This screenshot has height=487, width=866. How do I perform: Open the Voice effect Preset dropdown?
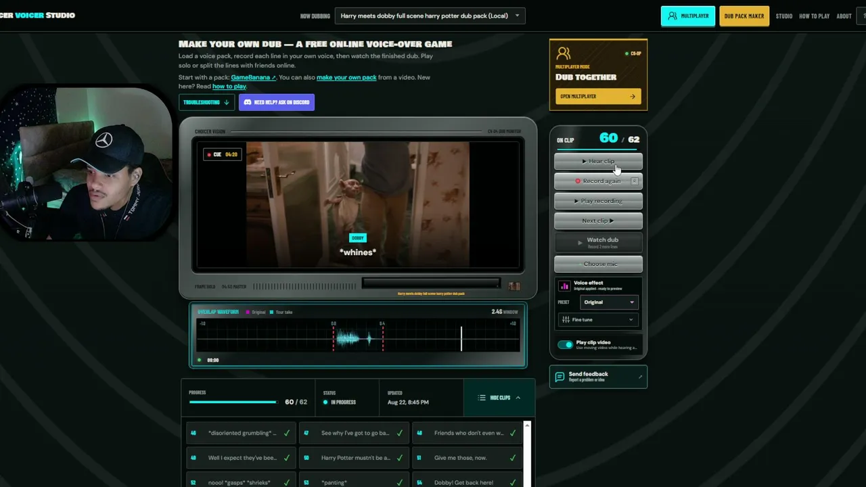(x=610, y=302)
